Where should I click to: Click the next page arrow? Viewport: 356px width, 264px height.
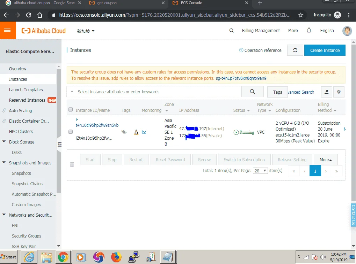click(x=326, y=171)
